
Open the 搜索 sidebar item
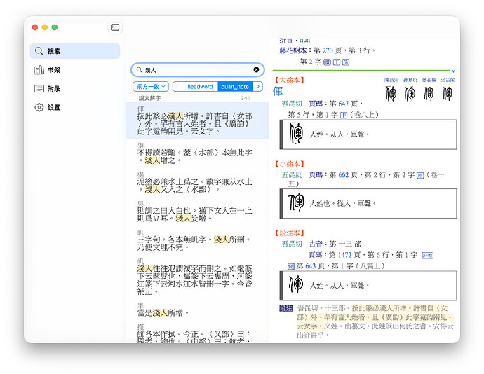click(x=75, y=51)
